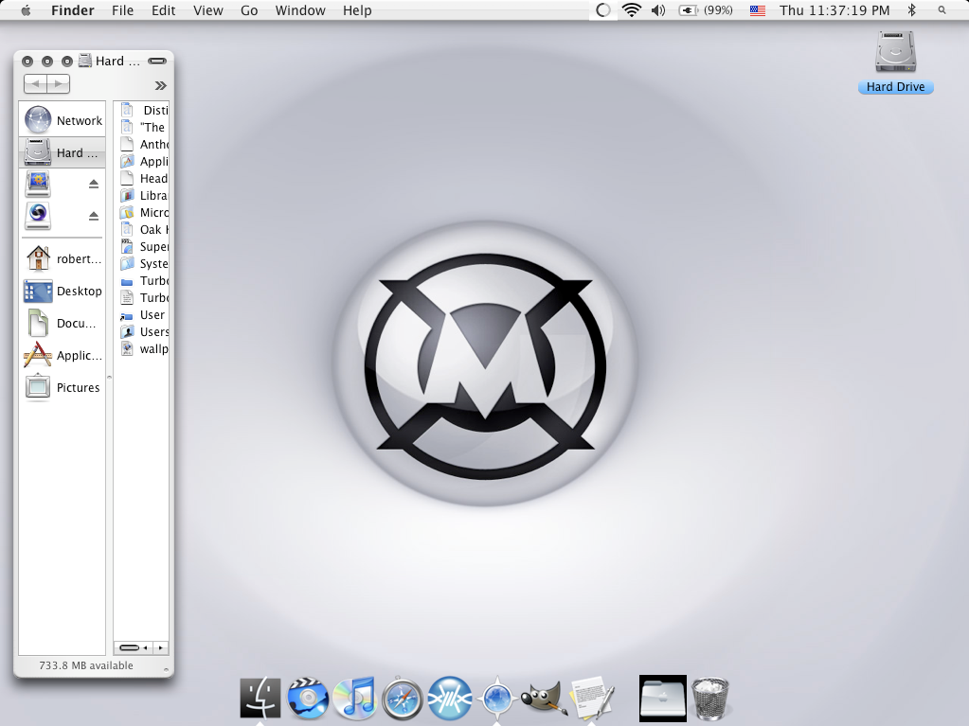The image size is (969, 726).
Task: Click the volume speaker menu icon
Action: (x=658, y=10)
